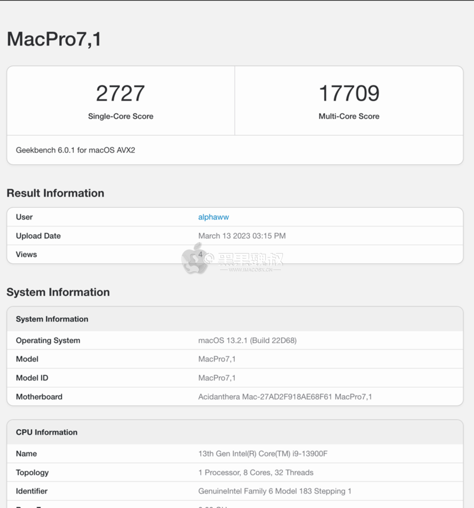Click the Views row label
474x508 pixels.
[x=26, y=254]
